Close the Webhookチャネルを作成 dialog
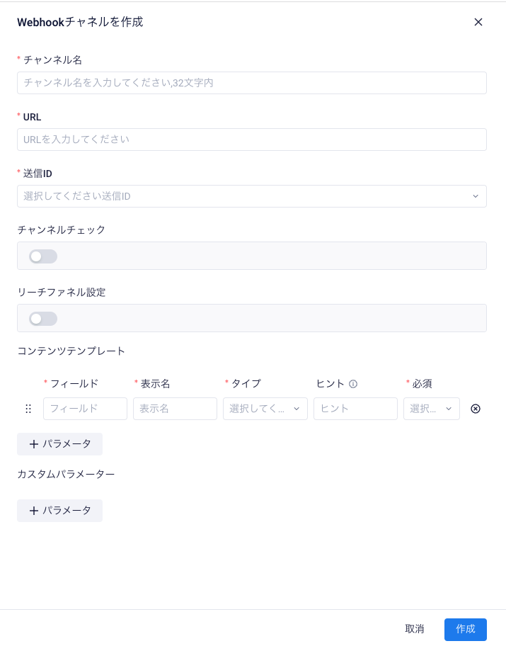This screenshot has width=506, height=646. 478,22
